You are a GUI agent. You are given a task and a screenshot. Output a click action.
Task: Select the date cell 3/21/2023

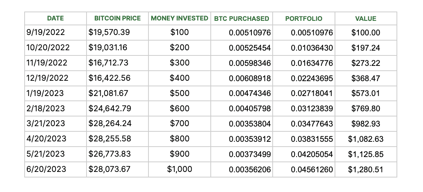point(55,124)
